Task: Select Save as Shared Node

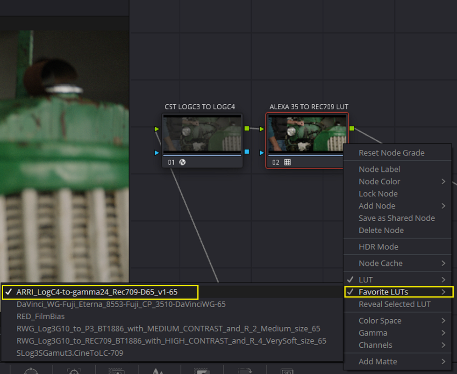Action: [x=398, y=218]
